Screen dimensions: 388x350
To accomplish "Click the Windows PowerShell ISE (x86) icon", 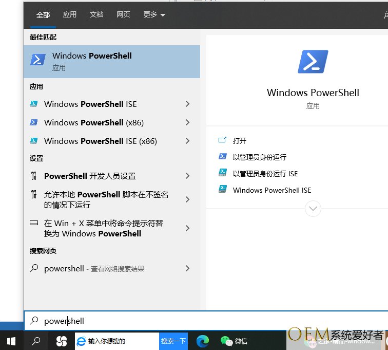I will click(34, 141).
